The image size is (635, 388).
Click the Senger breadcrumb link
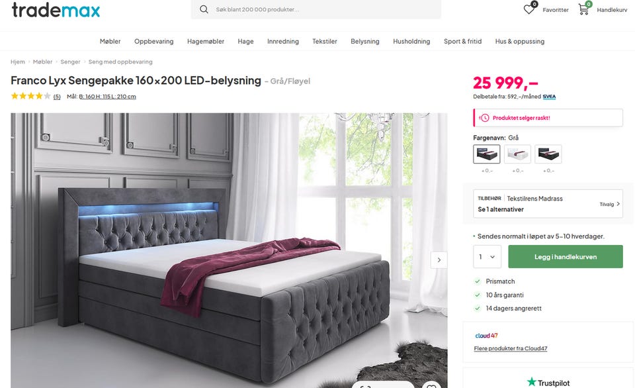pyautogui.click(x=71, y=62)
